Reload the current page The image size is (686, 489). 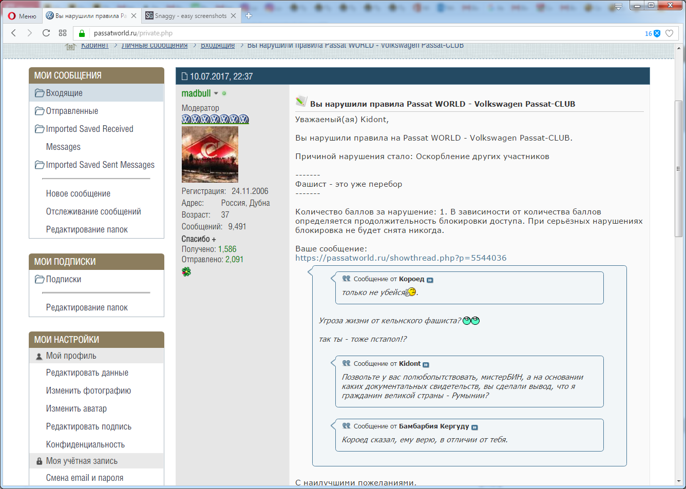pyautogui.click(x=46, y=33)
